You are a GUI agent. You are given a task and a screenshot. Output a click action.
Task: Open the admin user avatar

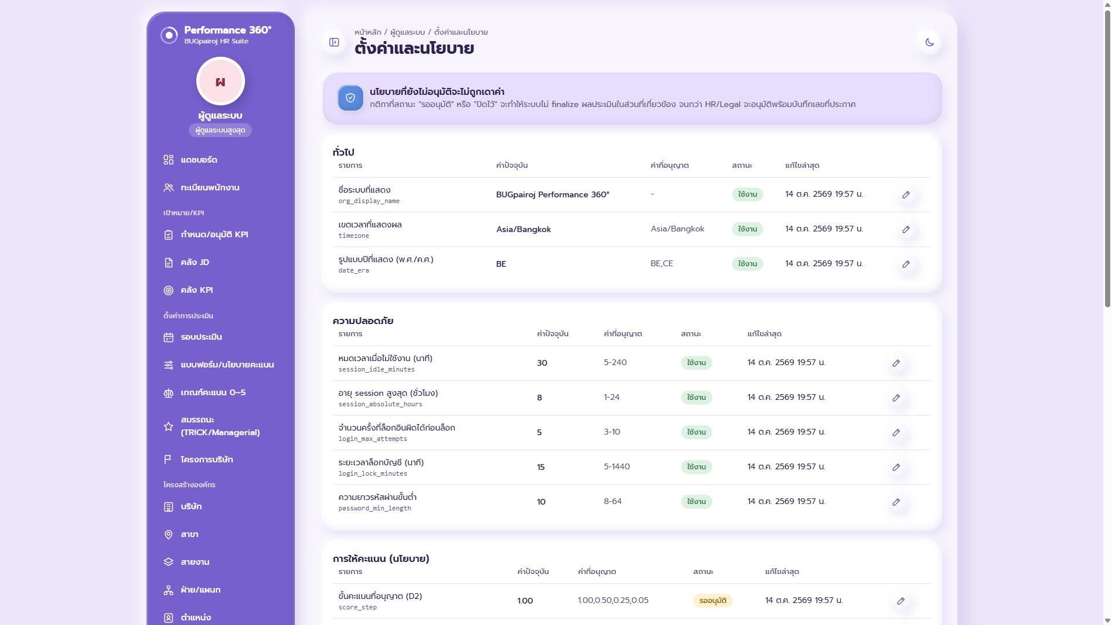click(221, 82)
